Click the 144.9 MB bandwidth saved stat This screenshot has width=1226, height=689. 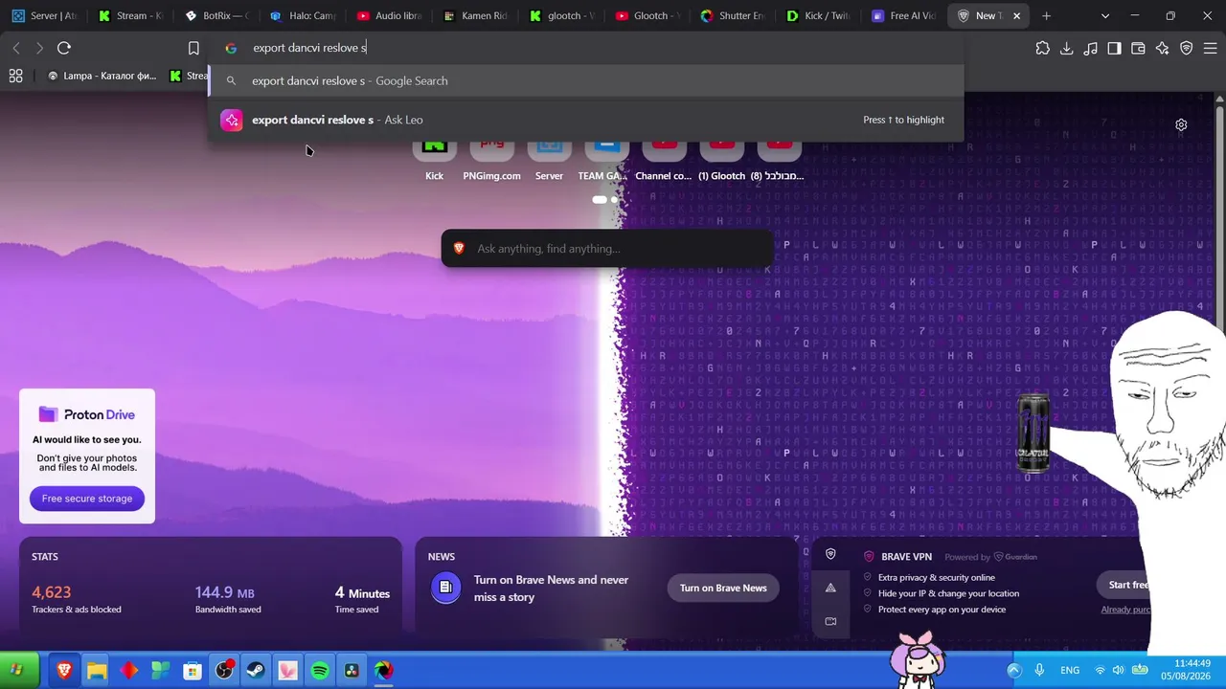(x=228, y=598)
